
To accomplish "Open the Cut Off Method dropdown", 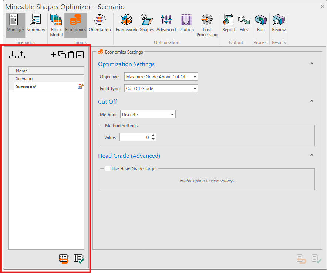I will [148, 115].
